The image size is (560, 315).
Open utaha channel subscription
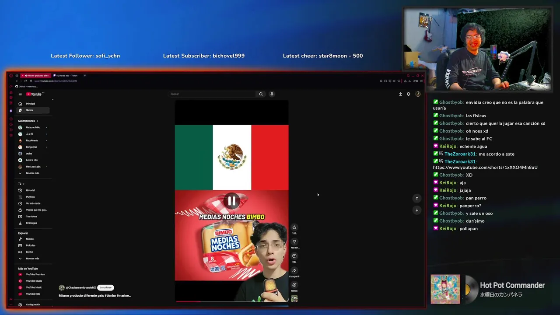[33, 154]
